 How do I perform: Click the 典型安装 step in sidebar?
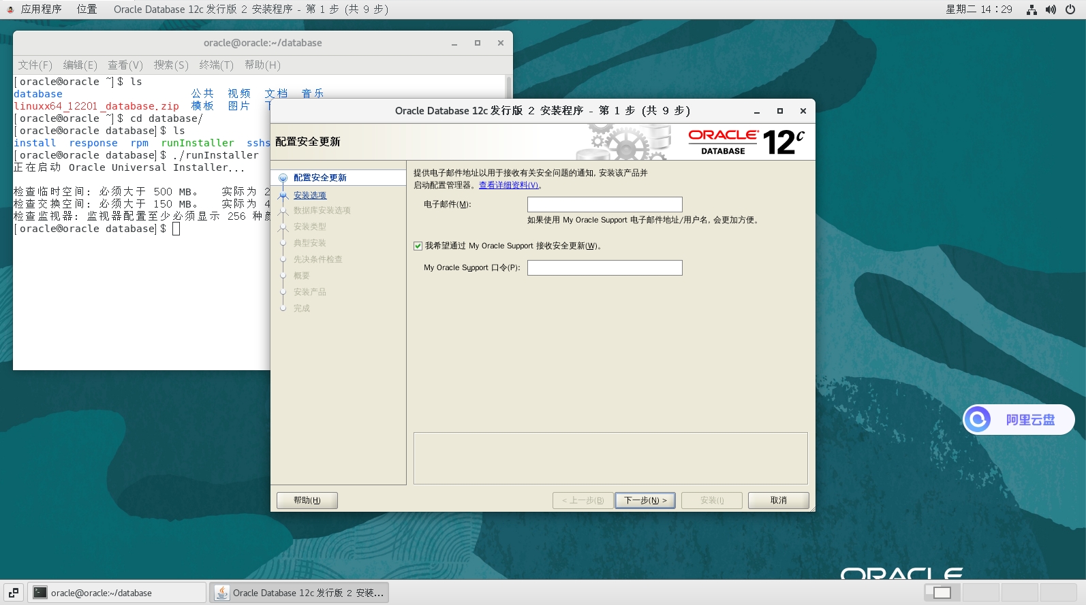(310, 243)
